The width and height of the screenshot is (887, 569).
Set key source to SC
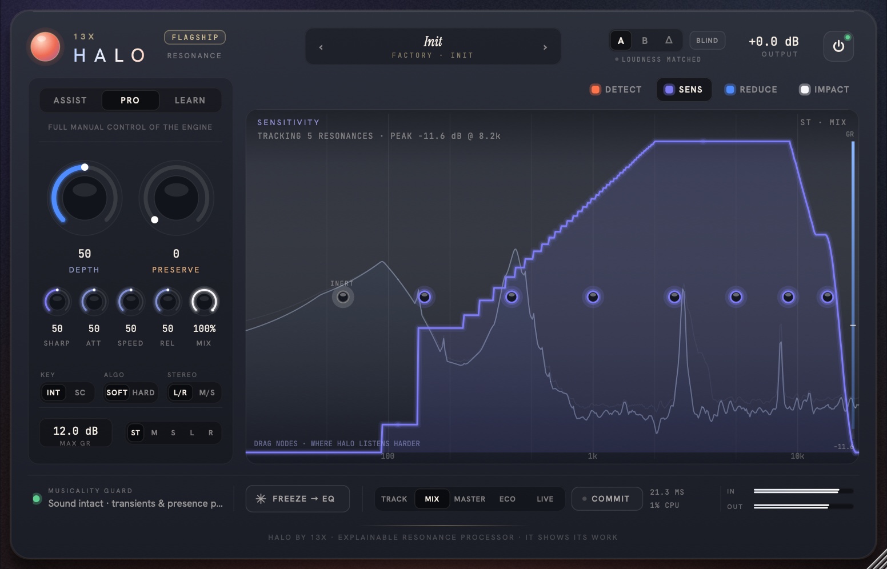coord(80,392)
